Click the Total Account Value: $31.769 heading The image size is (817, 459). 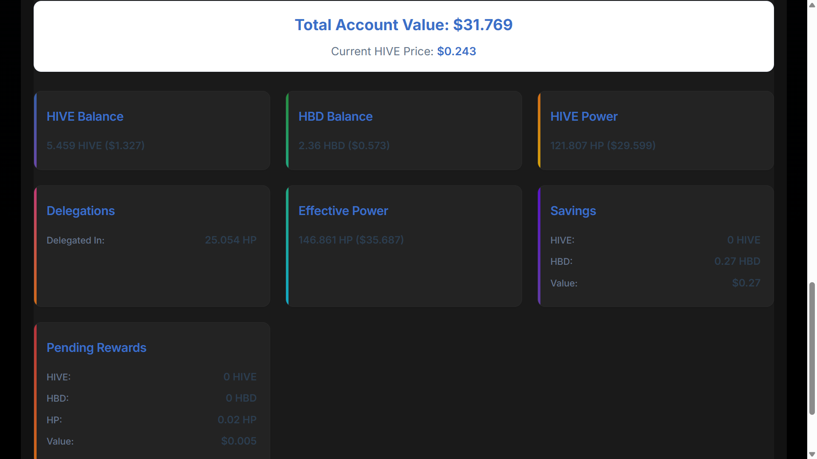tap(403, 25)
